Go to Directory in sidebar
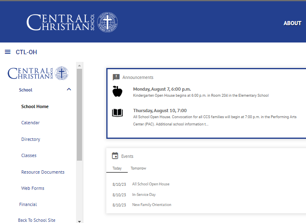 pyautogui.click(x=31, y=139)
